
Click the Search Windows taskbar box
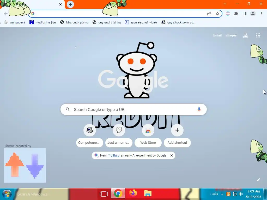point(32,194)
